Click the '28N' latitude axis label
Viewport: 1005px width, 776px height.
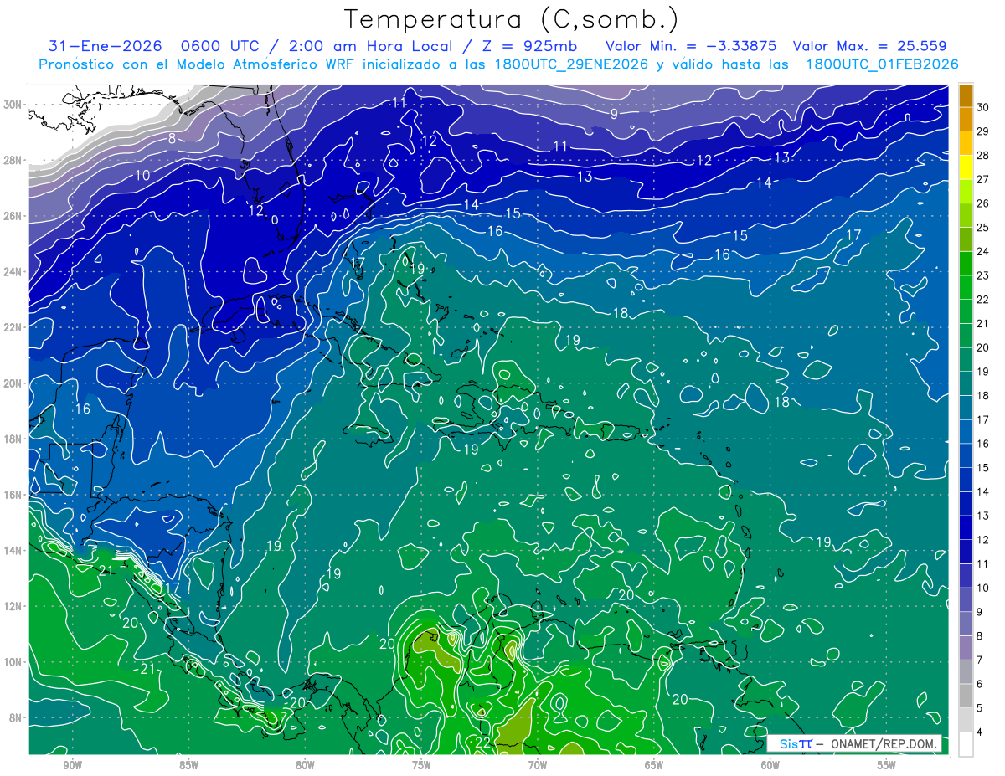click(13, 160)
